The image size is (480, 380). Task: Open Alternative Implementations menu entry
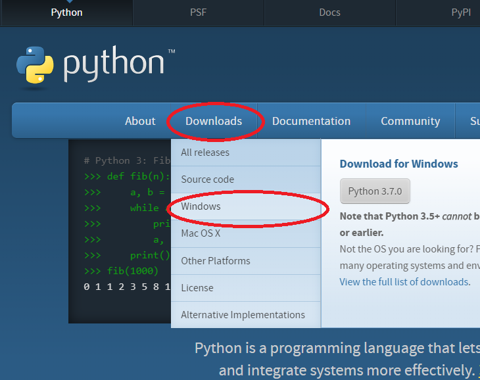pyautogui.click(x=243, y=315)
